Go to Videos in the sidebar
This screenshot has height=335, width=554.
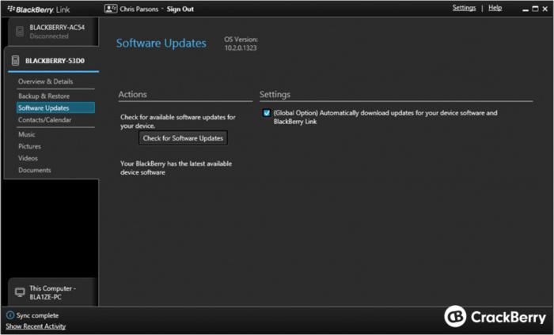pyautogui.click(x=28, y=158)
